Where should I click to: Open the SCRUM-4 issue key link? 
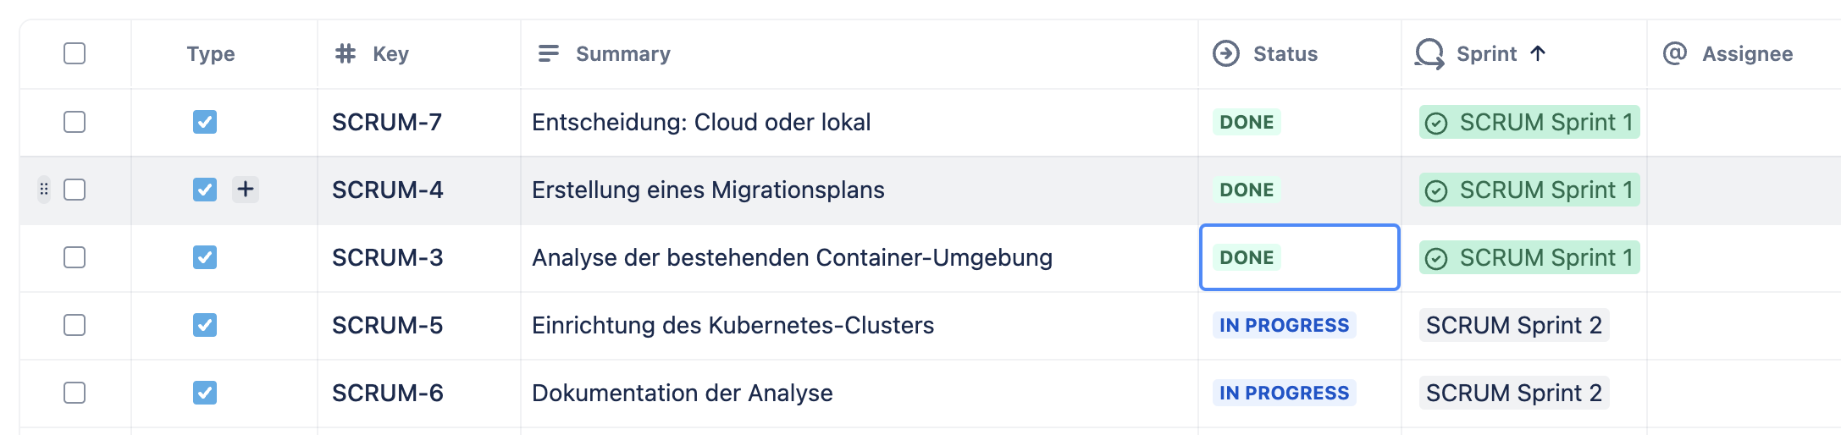pos(387,190)
